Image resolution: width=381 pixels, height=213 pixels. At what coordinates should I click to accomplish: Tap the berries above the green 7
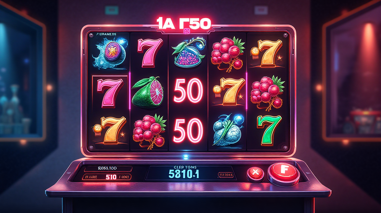267,92
